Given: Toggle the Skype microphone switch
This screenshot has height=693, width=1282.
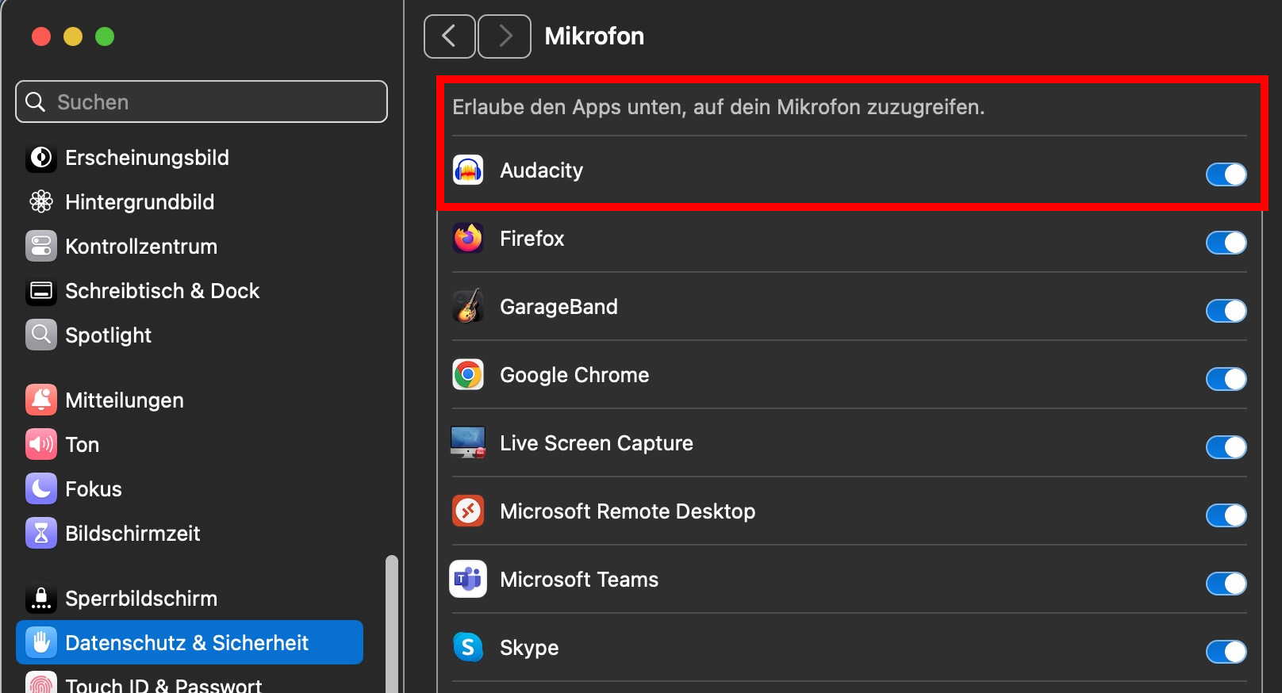Looking at the screenshot, I should point(1226,652).
